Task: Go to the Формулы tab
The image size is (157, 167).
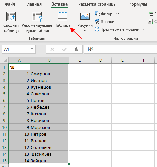Action: tap(138, 4)
